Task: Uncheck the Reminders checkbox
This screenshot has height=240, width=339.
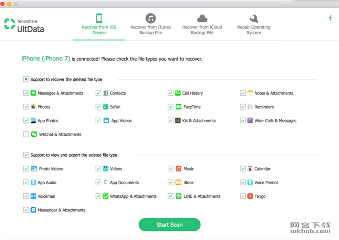Action: pos(243,107)
